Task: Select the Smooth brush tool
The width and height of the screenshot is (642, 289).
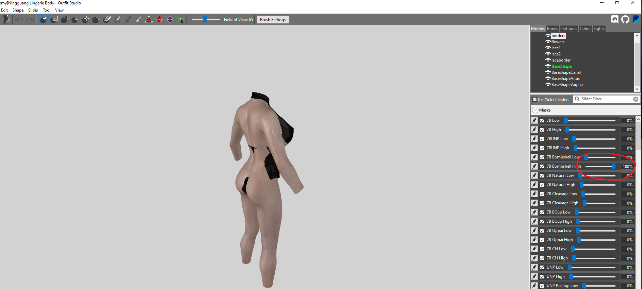Action: [x=96, y=20]
